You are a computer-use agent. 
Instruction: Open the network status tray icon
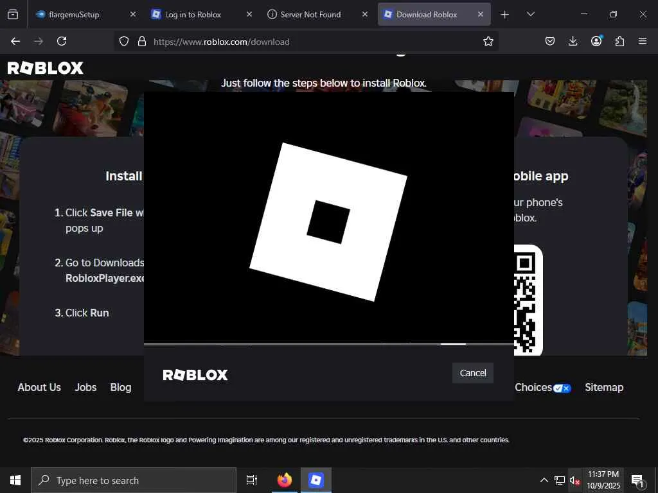coord(560,480)
